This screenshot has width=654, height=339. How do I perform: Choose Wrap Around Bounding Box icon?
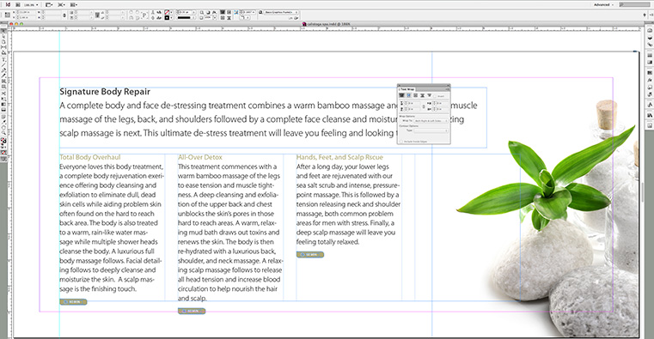coord(409,95)
